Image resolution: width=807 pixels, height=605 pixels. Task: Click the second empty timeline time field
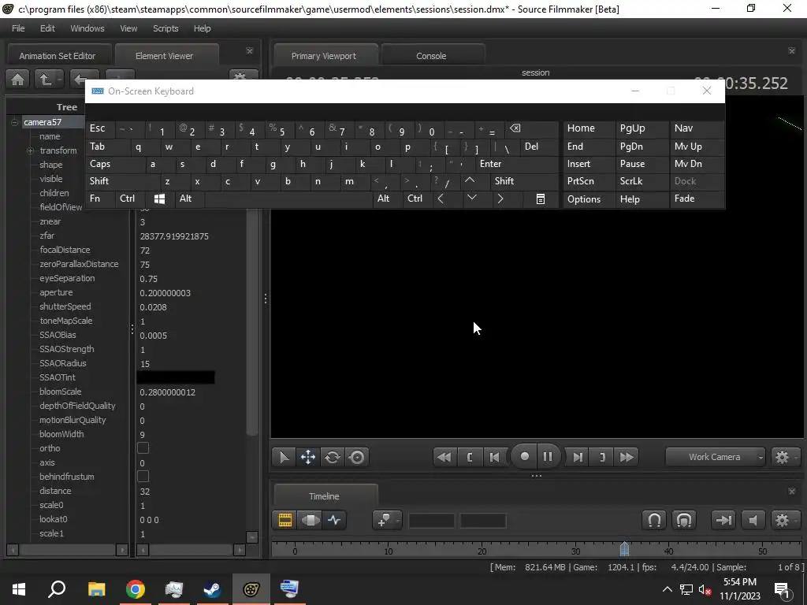point(483,521)
